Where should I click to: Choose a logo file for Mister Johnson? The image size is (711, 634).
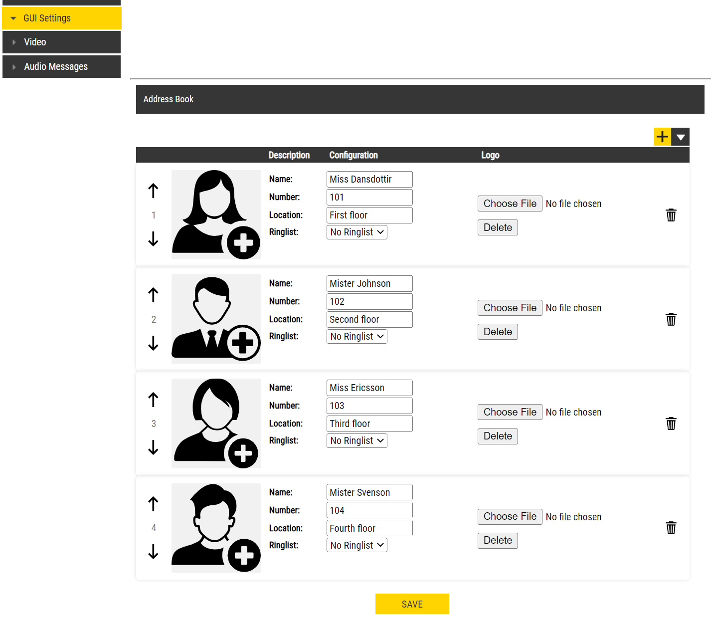(x=510, y=308)
